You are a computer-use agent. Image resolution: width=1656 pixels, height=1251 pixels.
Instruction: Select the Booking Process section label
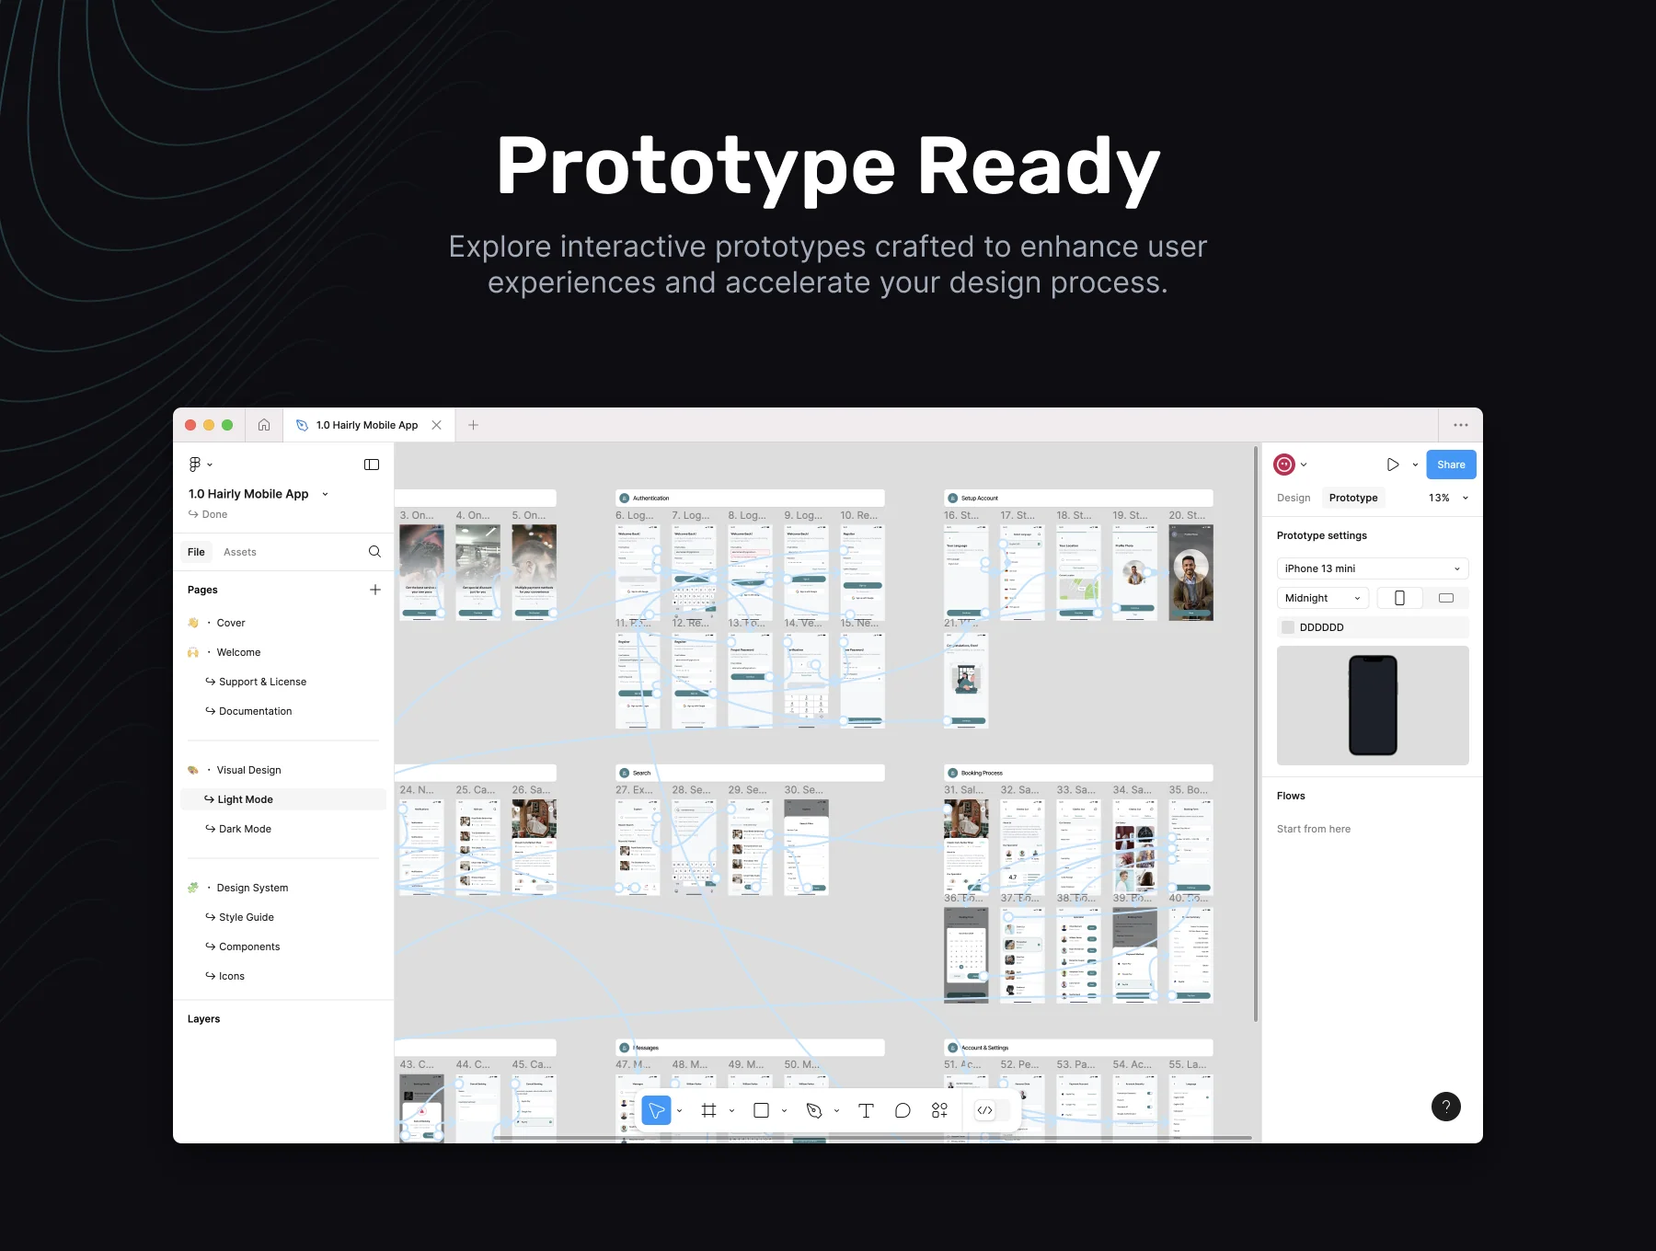[982, 773]
